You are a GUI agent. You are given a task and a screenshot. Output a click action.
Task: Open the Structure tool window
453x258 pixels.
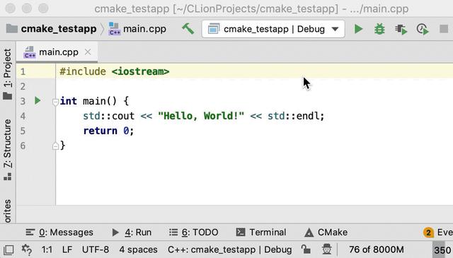coord(8,150)
